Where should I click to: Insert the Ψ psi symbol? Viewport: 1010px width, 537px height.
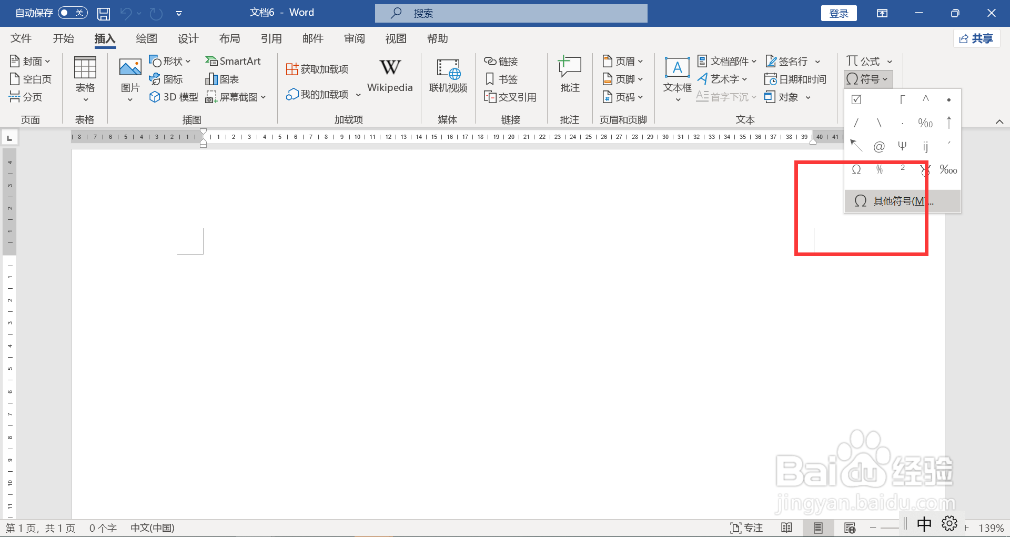(x=902, y=146)
